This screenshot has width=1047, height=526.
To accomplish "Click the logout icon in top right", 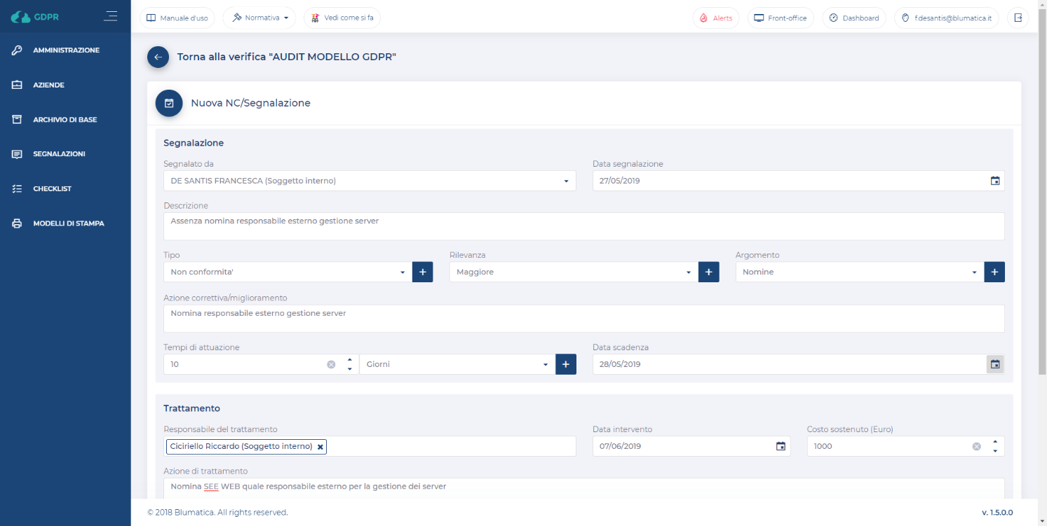I will tap(1018, 18).
